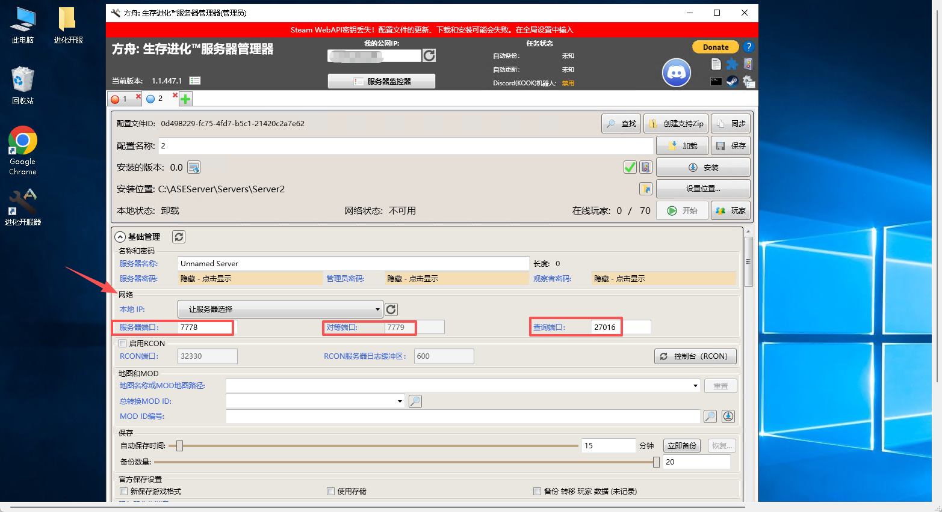Click the auto-save interval slider handle
This screenshot has width=942, height=512.
click(x=179, y=446)
